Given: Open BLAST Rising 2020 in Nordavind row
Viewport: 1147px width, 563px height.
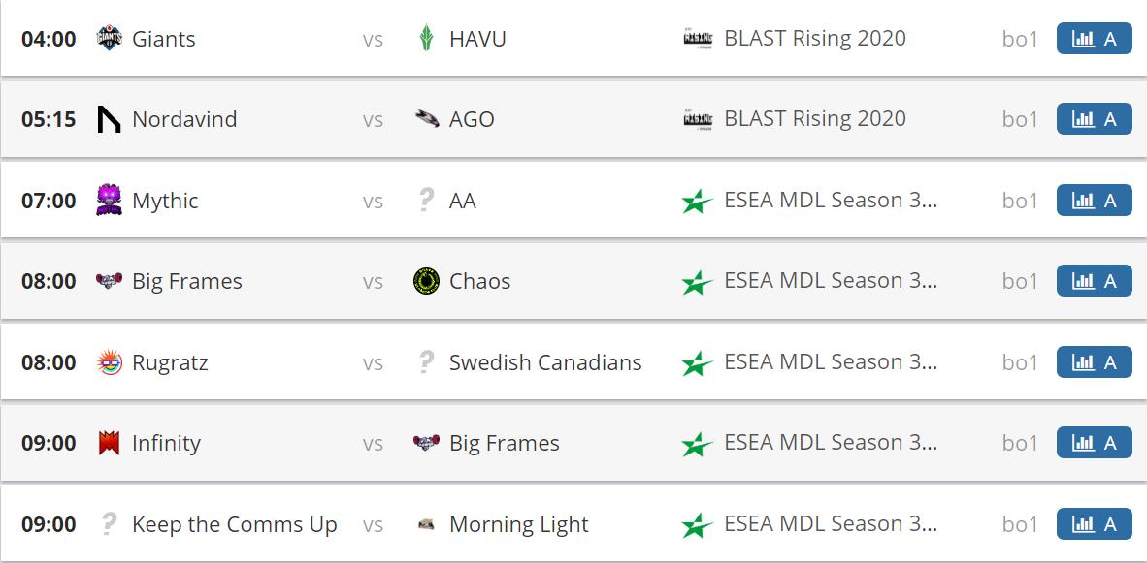Looking at the screenshot, I should pos(814,119).
